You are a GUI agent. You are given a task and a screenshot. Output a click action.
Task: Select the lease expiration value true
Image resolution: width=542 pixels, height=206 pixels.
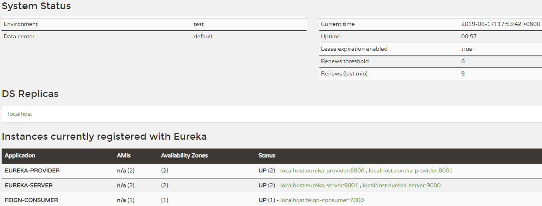(x=467, y=49)
